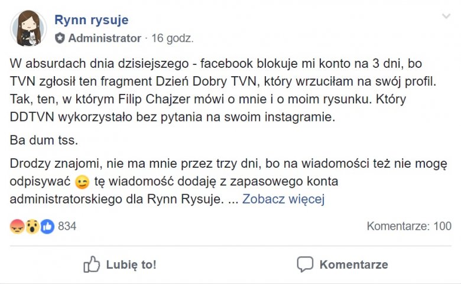Select the Administrator label next to badge
461x284 pixels.
click(x=105, y=38)
